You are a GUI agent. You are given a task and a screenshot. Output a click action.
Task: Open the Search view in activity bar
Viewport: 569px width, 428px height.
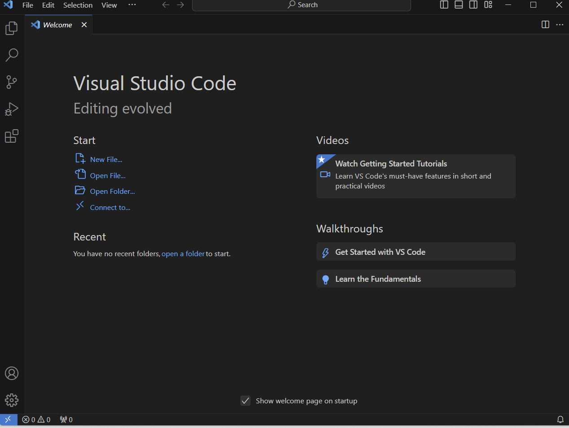pos(12,55)
